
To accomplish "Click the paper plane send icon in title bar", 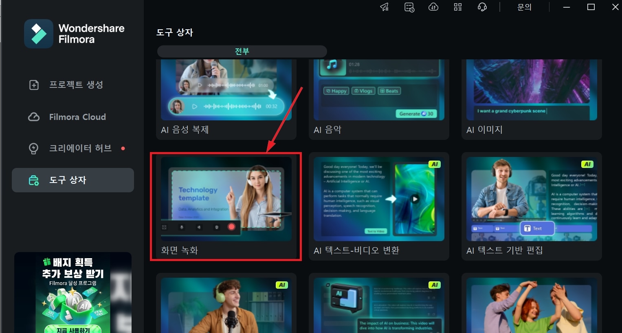I will [385, 7].
